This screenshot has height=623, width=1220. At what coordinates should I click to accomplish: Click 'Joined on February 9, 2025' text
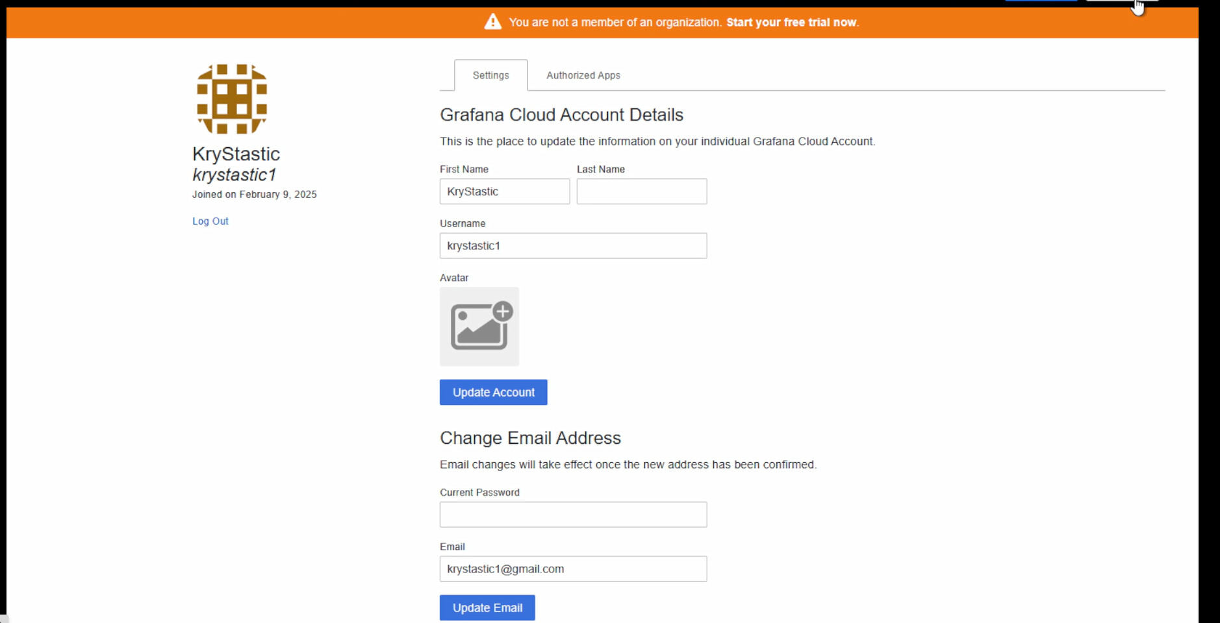pyautogui.click(x=255, y=195)
